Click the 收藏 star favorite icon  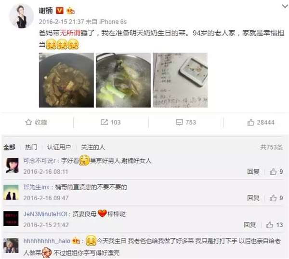pyautogui.click(x=28, y=122)
